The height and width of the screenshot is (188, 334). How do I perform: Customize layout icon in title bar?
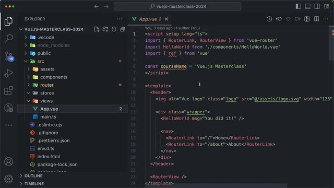[327, 6]
